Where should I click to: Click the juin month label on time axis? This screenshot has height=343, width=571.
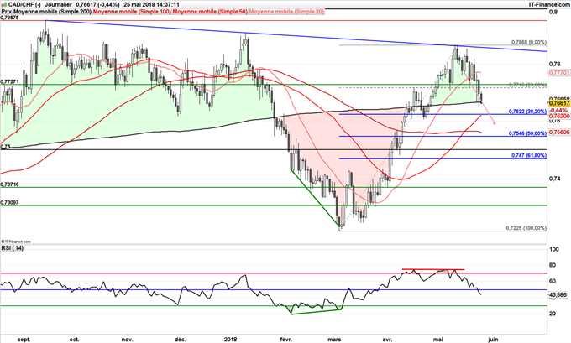[x=493, y=340]
